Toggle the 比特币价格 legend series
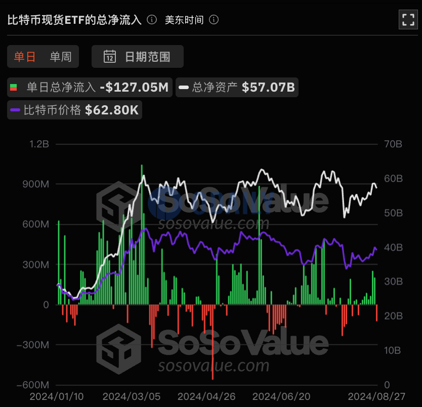Image resolution: width=422 pixels, height=407 pixels. point(74,110)
